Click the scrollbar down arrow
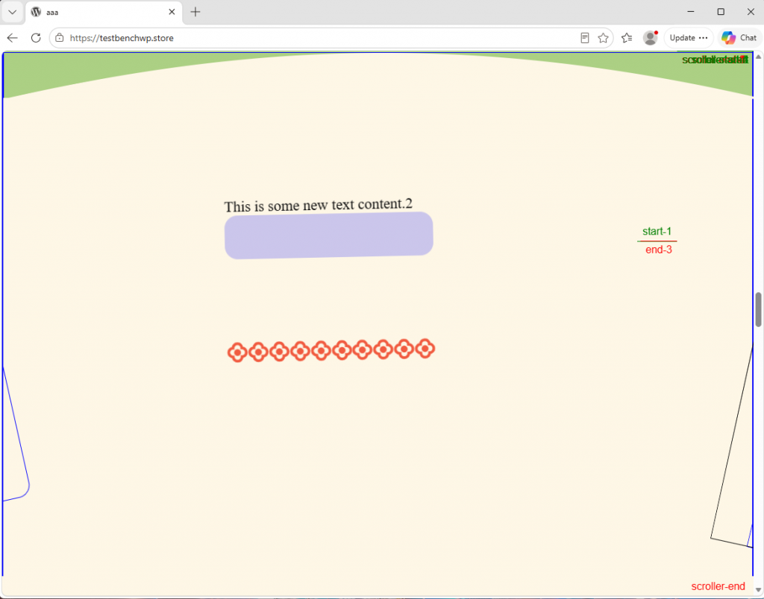764x599 pixels. 759,590
